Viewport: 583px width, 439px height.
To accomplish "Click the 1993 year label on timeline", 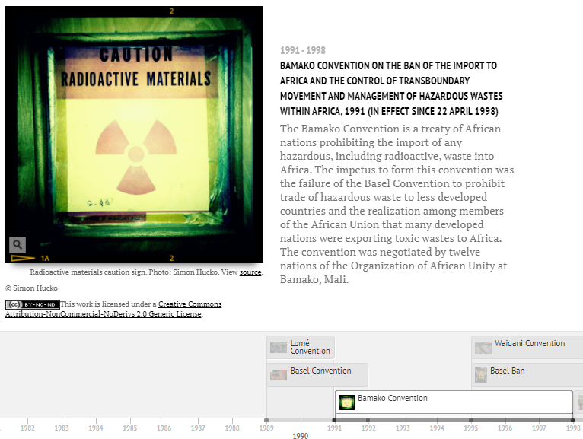I will pyautogui.click(x=403, y=428).
